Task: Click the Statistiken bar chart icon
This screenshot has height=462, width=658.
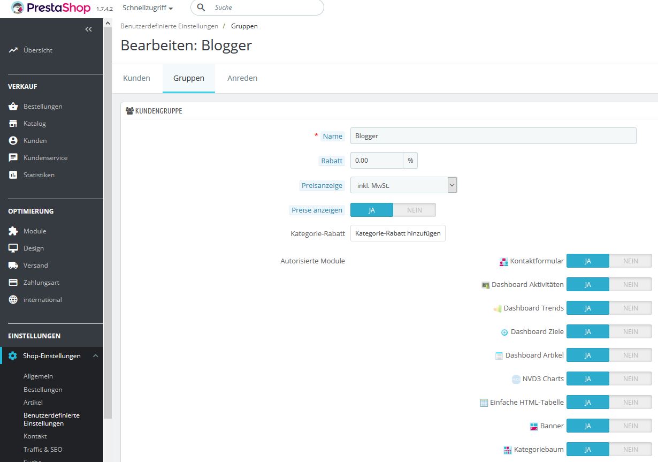Action: tap(13, 175)
